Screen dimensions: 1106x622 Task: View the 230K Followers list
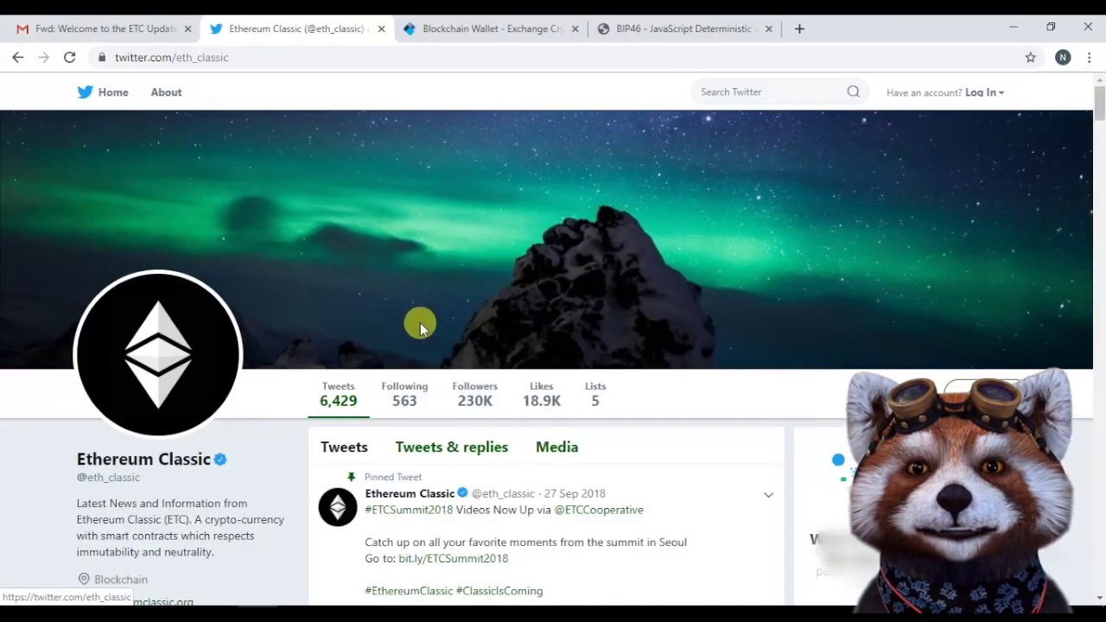tap(474, 394)
